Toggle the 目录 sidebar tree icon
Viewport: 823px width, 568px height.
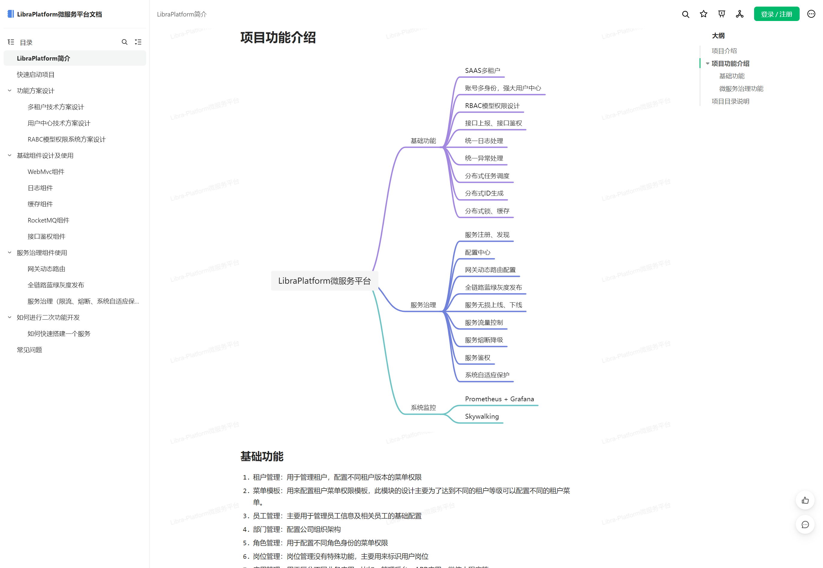coord(11,42)
